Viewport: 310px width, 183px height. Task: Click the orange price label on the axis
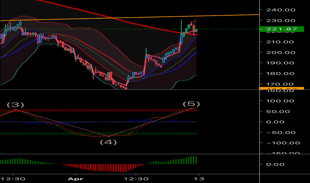click(x=281, y=88)
